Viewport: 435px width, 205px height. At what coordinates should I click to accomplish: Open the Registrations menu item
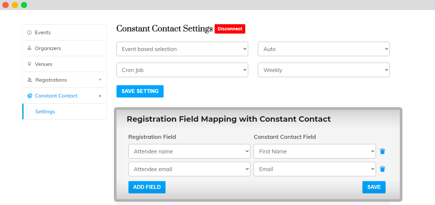tap(64, 80)
